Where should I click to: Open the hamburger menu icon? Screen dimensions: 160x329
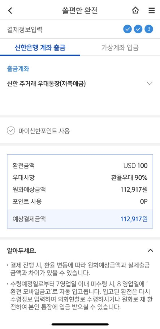click(x=152, y=10)
